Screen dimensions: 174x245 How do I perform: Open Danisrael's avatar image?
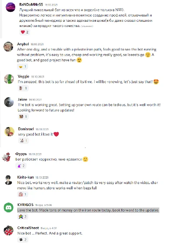(x=9, y=131)
